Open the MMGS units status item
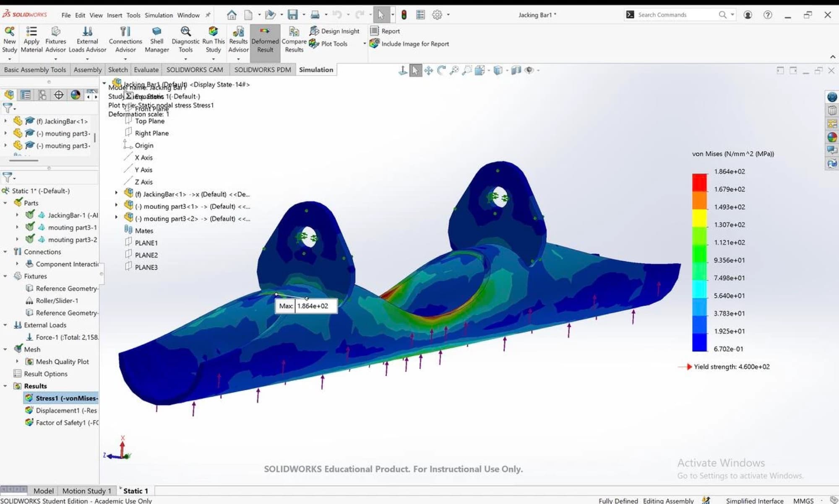 pyautogui.click(x=803, y=500)
